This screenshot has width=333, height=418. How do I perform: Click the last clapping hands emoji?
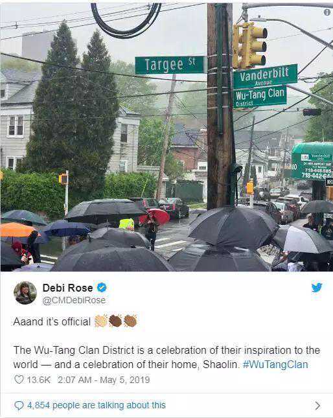click(130, 321)
